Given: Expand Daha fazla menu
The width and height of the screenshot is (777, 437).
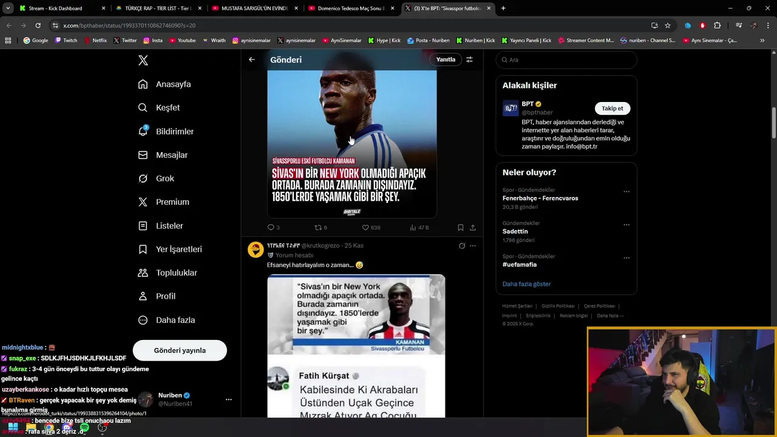Looking at the screenshot, I should 166,320.
